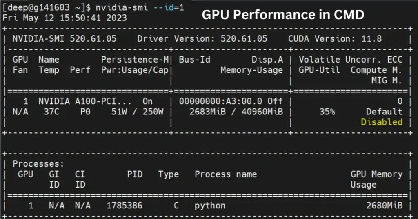Select the 37C temperature value

click(51, 112)
